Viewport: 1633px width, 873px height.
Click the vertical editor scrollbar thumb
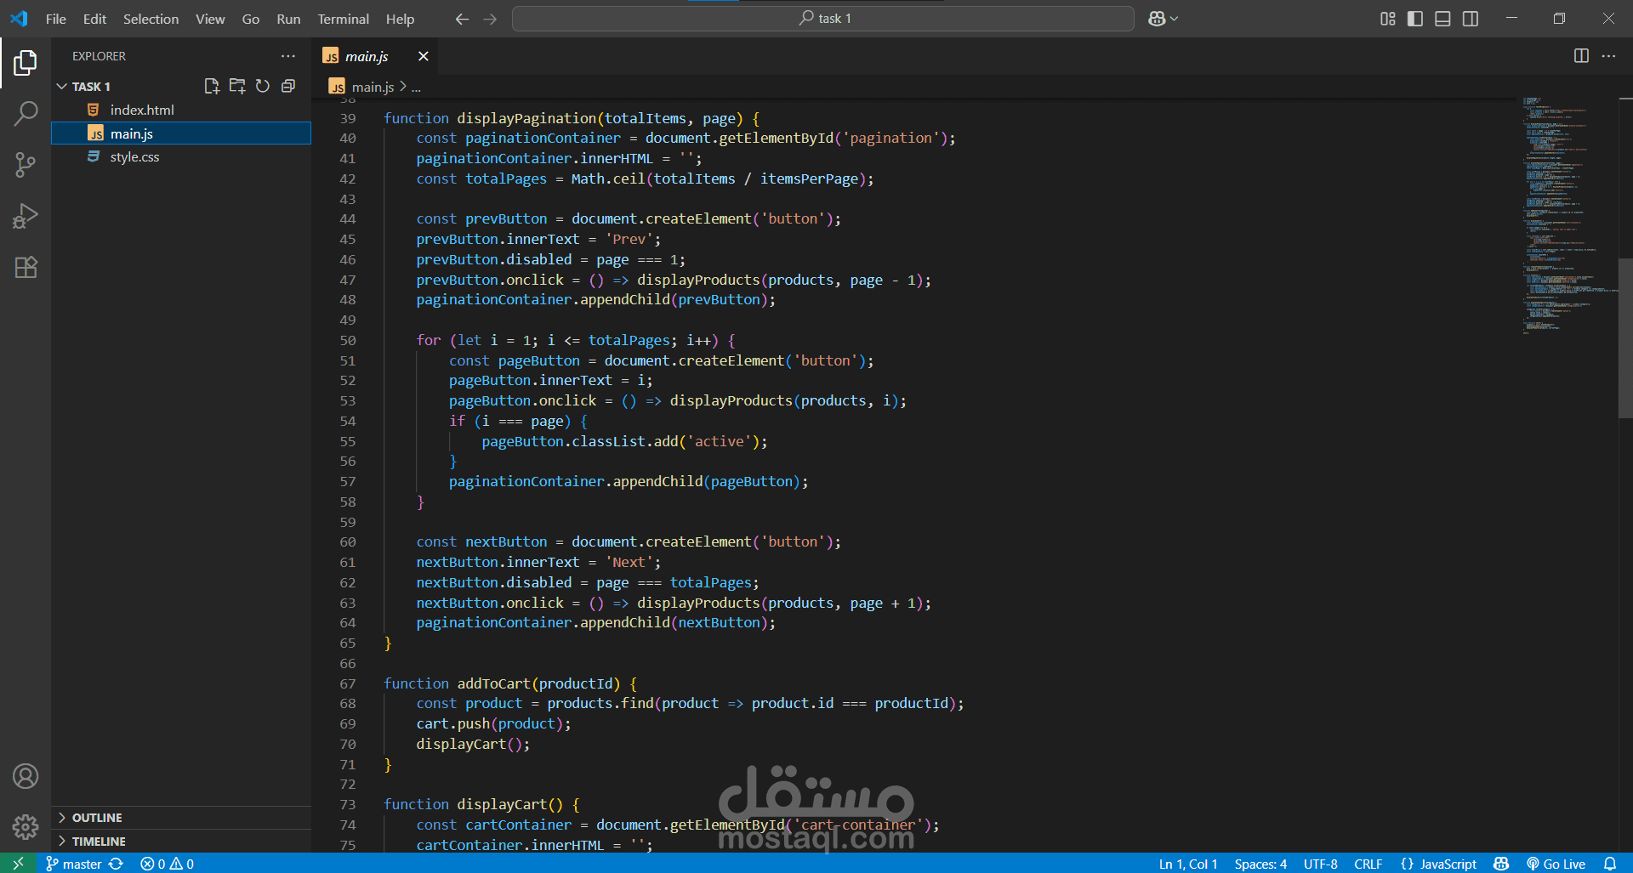(x=1625, y=338)
